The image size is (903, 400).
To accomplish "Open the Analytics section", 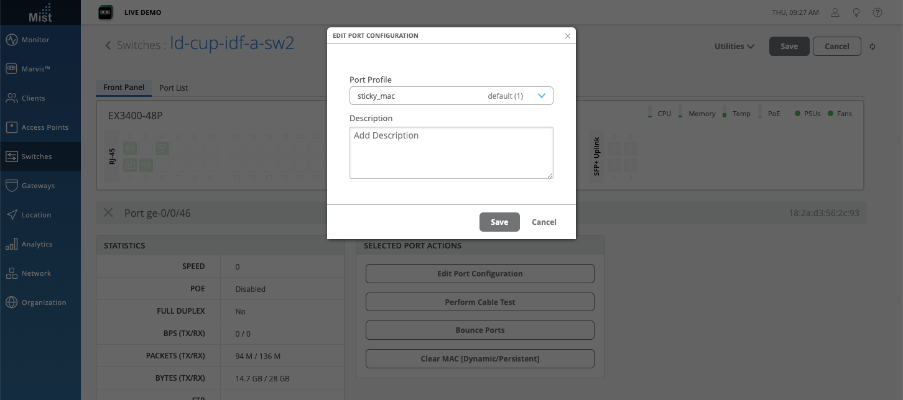I will 37,244.
